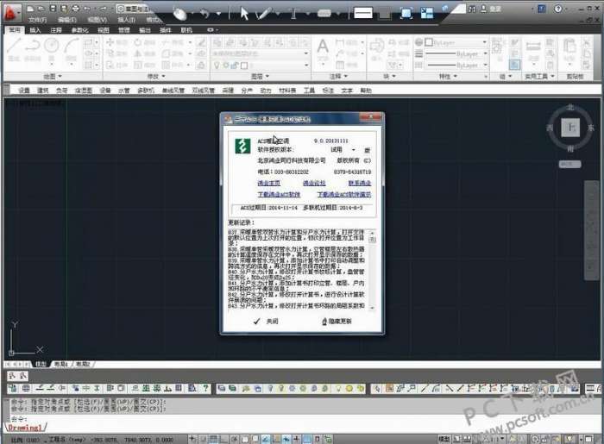Click the 隐藏更新 button
Viewport: 604px width, 444px height.
[x=337, y=321]
